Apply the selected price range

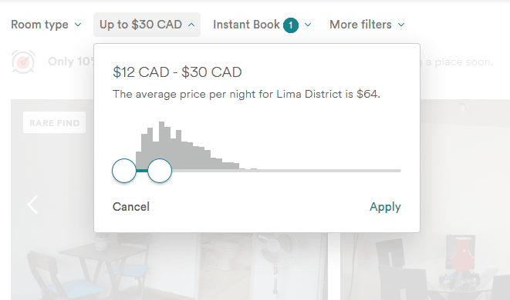(385, 207)
